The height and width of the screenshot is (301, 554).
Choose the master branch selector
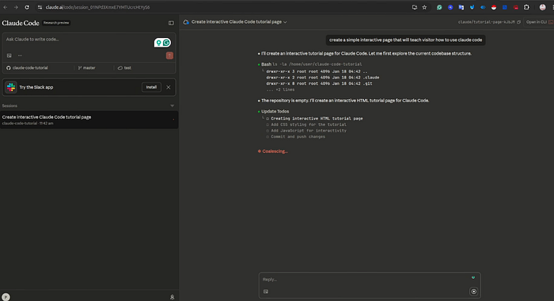pos(86,68)
